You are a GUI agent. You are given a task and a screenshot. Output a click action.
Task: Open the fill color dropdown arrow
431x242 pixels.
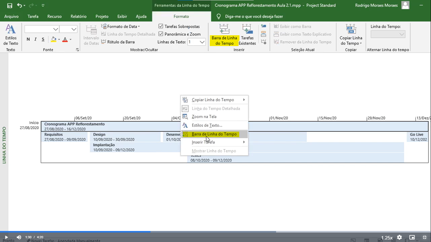point(59,40)
